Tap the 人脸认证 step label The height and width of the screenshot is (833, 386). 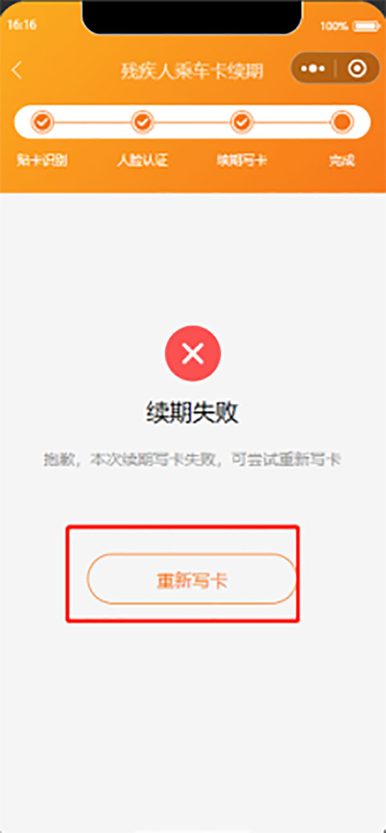pos(142,161)
